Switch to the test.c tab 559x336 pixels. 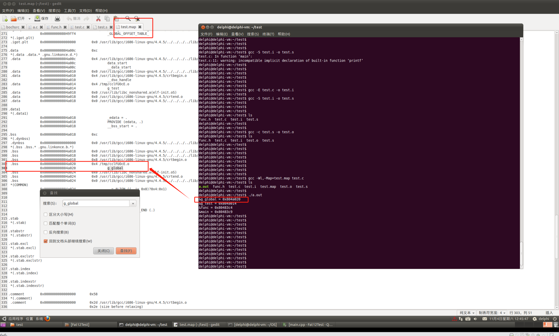[79, 27]
